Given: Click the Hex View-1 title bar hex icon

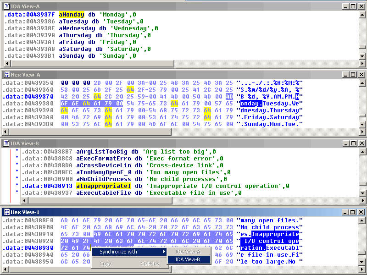Looking at the screenshot, I should 7,212.
